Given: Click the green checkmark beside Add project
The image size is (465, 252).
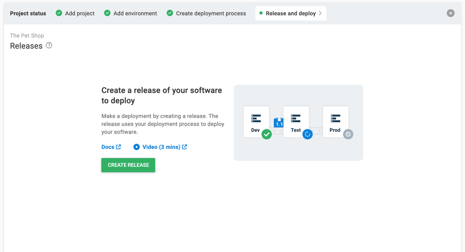Looking at the screenshot, I should click(59, 13).
